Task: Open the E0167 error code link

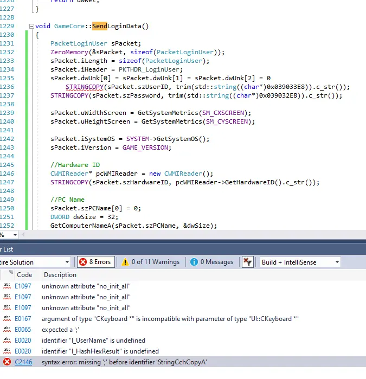Action: coord(23,319)
